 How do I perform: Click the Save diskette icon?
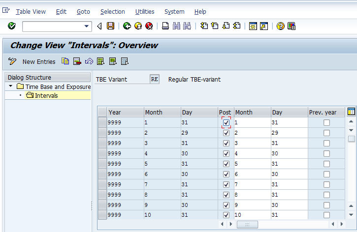click(x=110, y=26)
